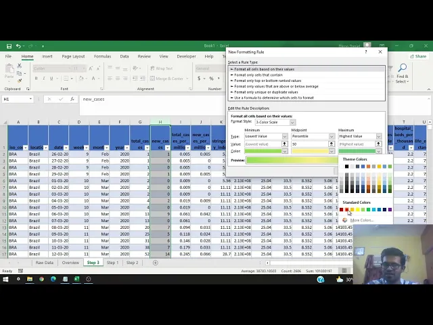Viewport: 433px width, 325px height.
Task: Toggle Bold formatting
Action: point(36,79)
